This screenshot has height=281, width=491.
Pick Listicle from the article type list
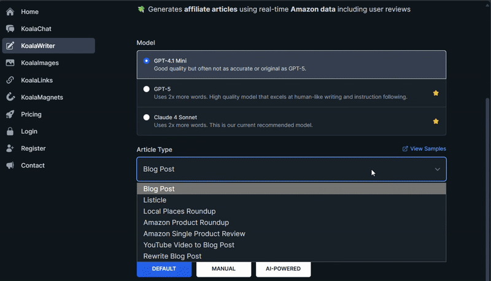click(x=155, y=200)
